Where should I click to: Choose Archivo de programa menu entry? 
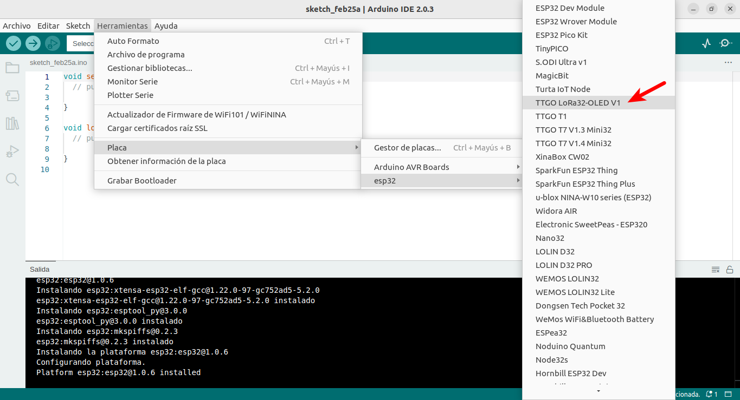pos(228,55)
